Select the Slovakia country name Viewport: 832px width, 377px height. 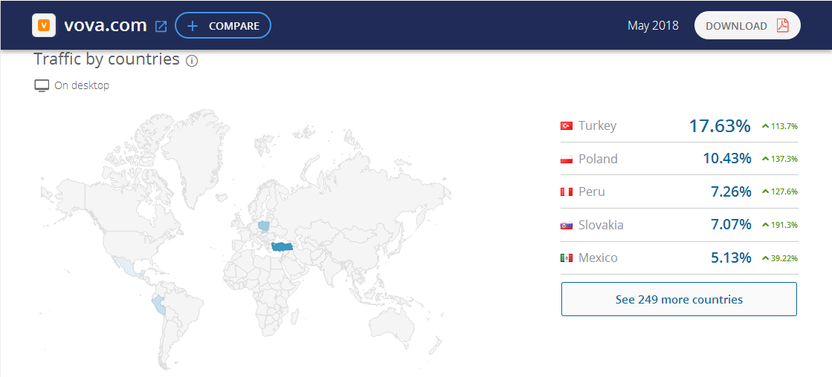click(x=602, y=225)
